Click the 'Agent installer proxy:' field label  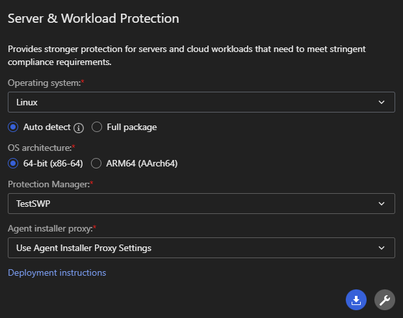(51, 229)
